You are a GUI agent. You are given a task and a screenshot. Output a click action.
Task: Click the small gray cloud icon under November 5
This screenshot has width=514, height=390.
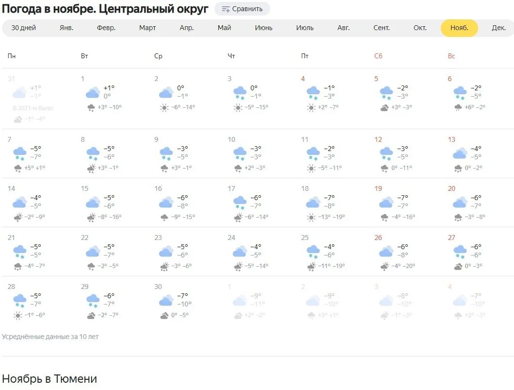(384, 108)
